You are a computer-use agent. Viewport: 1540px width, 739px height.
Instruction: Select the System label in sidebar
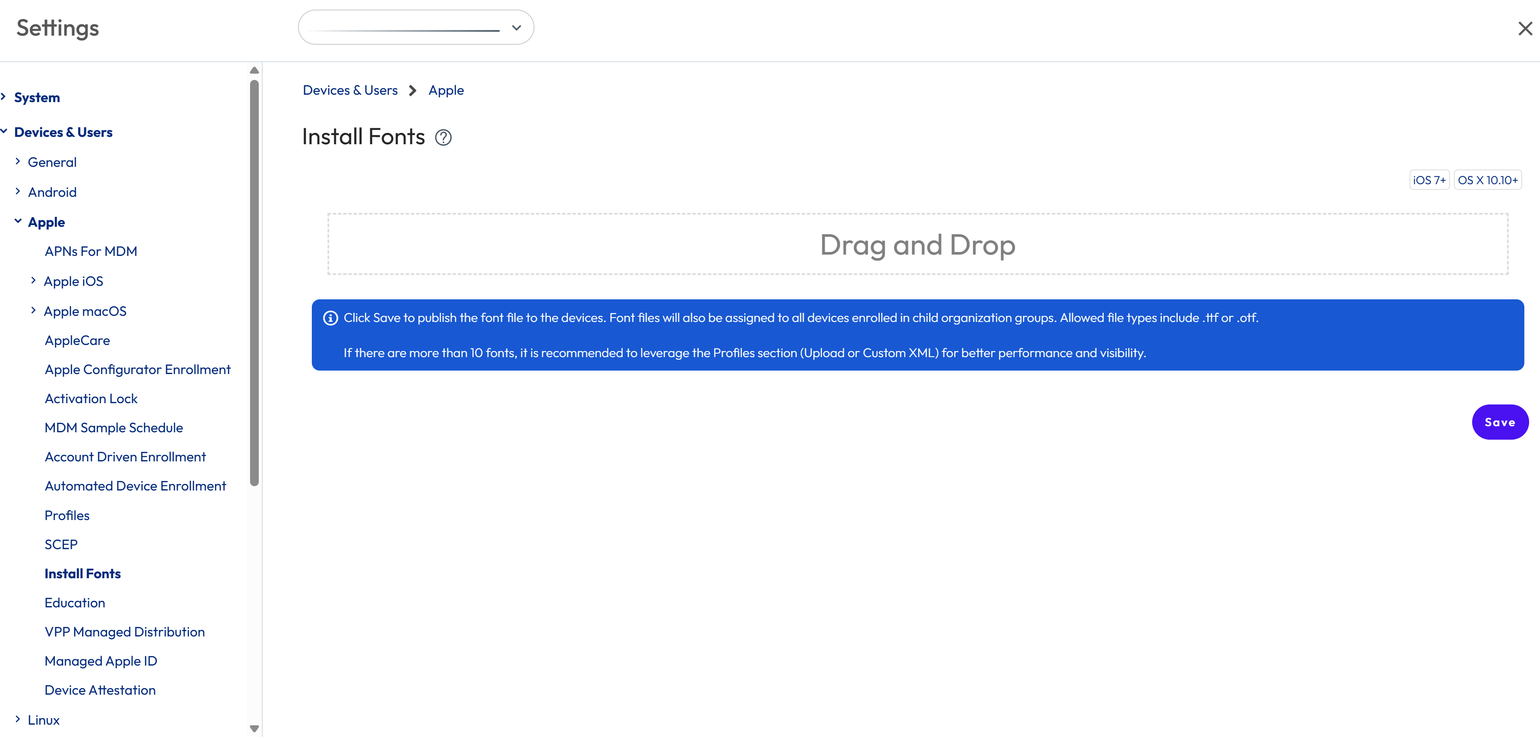[x=37, y=97]
